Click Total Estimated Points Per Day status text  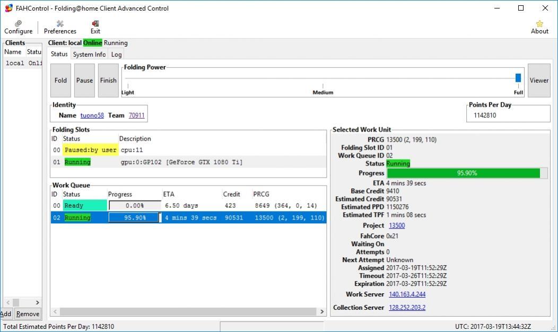59,326
